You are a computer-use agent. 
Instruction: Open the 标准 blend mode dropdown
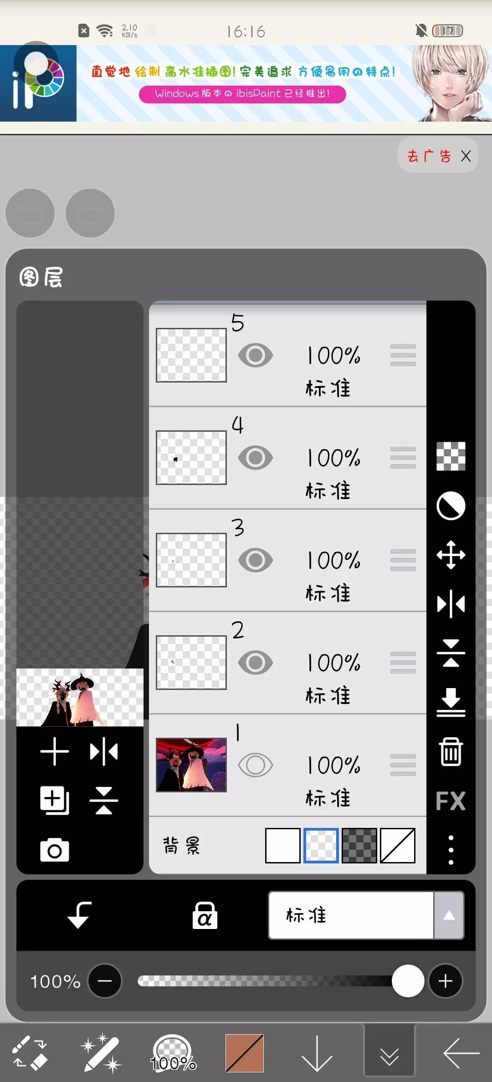click(x=366, y=915)
